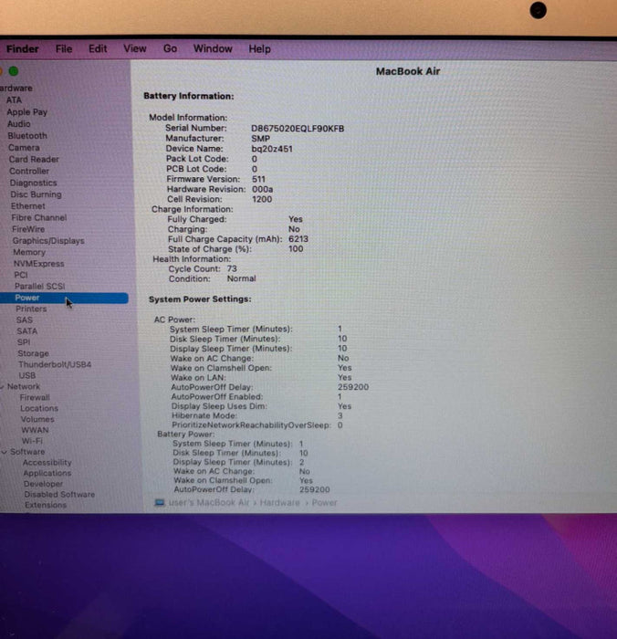
Task: Open the File menu
Action: tap(64, 49)
